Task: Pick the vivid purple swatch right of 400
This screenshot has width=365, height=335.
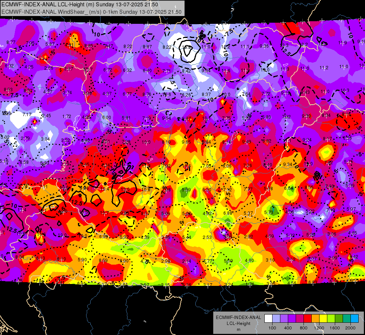Action: (x=292, y=319)
